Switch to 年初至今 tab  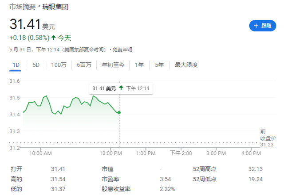(x=113, y=65)
